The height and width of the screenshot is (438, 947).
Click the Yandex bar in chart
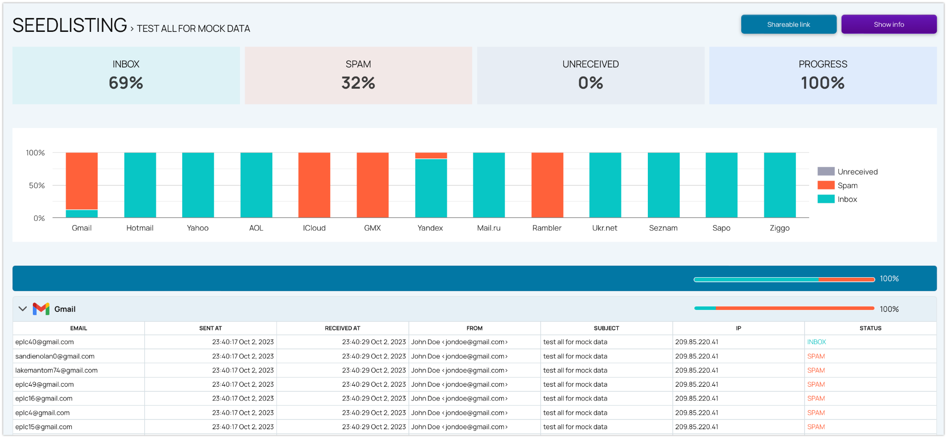tap(431, 185)
